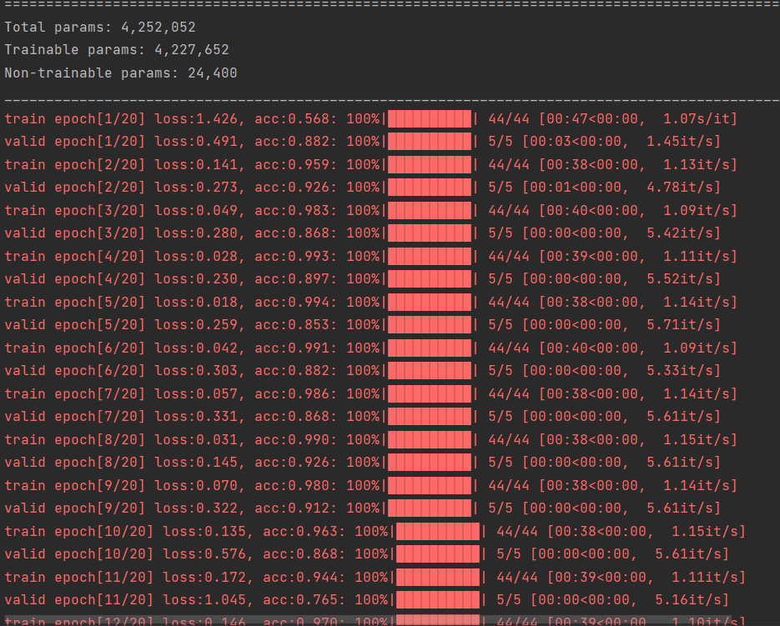
Task: Click the Non-trainable params: 24,400 line
Action: (x=121, y=73)
